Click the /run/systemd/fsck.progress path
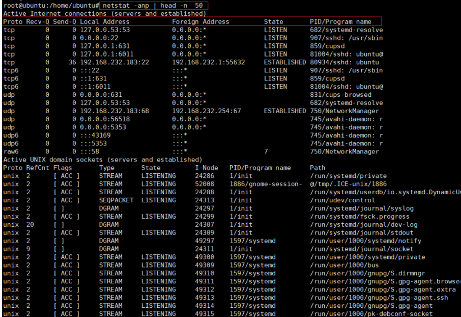 (x=360, y=216)
